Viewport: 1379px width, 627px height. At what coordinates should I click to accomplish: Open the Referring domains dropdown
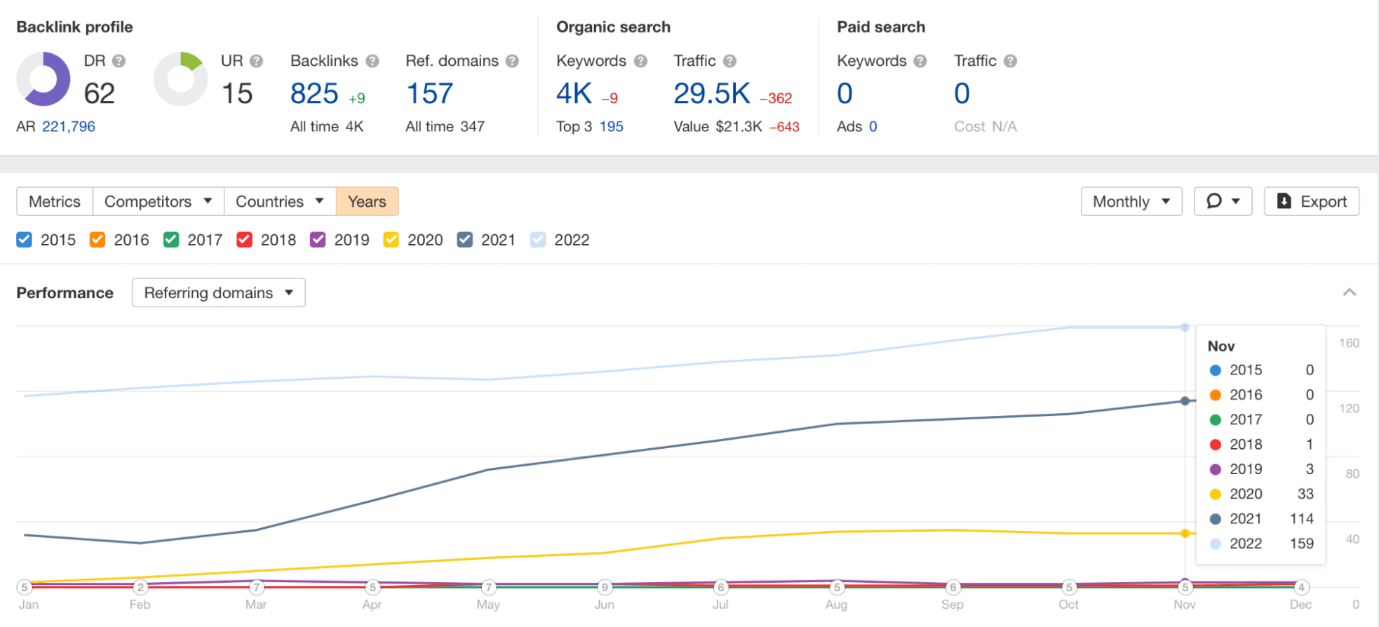[218, 292]
